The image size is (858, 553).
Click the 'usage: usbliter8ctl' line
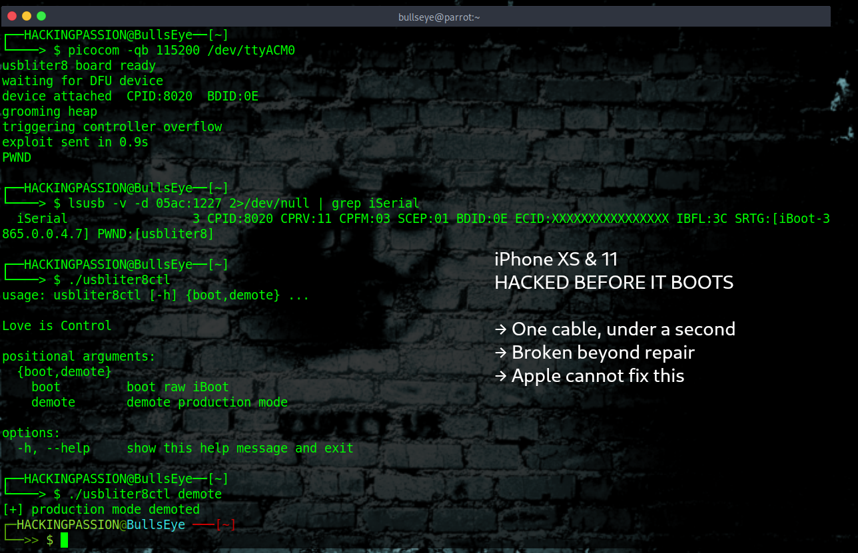[156, 295]
